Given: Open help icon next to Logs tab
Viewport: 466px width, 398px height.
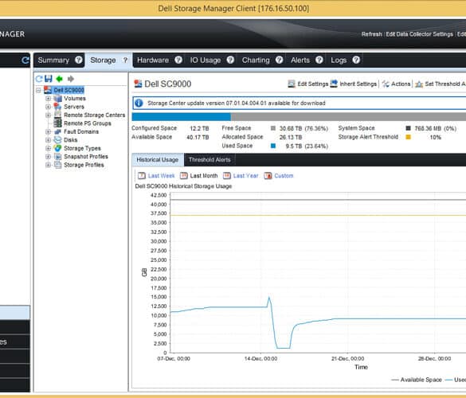Looking at the screenshot, I should pyautogui.click(x=356, y=60).
